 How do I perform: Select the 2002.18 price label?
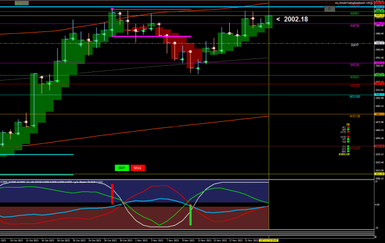pos(296,19)
